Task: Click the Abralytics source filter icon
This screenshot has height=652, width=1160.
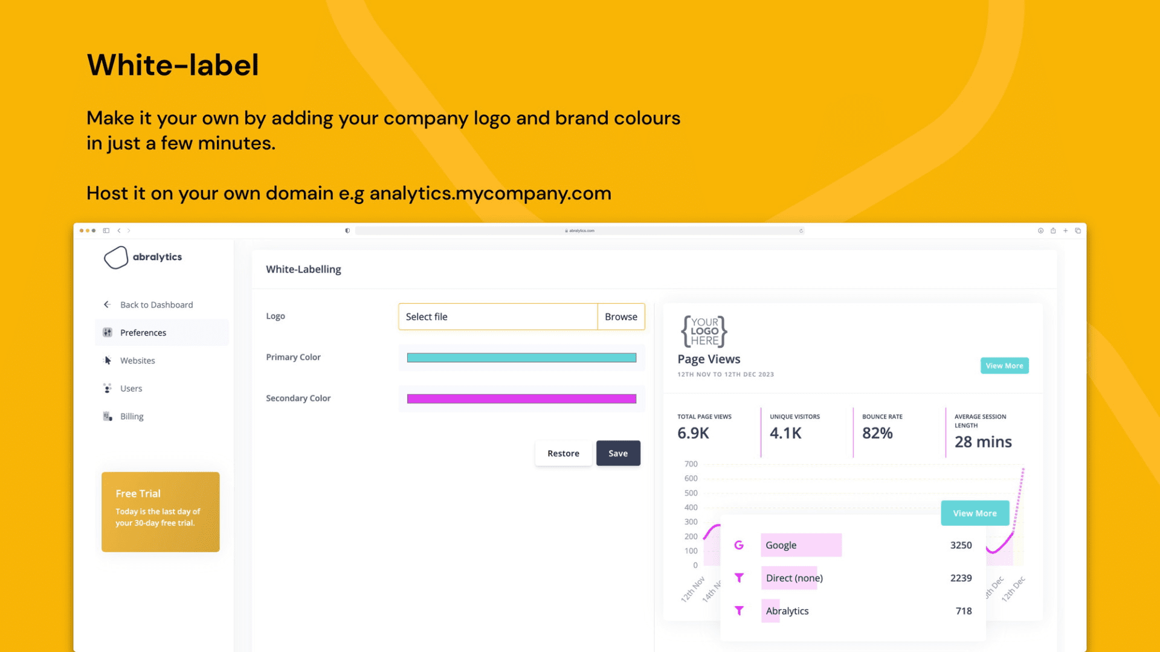Action: click(x=738, y=610)
